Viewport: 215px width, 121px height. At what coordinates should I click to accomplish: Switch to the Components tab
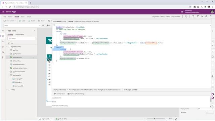coord(19,34)
